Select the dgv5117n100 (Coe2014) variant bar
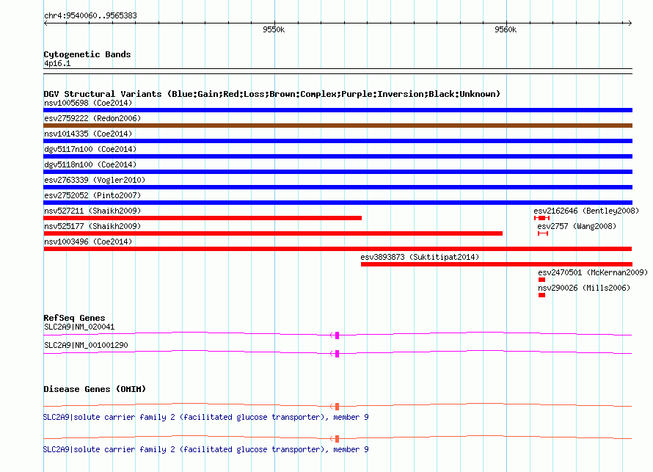This screenshot has width=653, height=472. (338, 156)
